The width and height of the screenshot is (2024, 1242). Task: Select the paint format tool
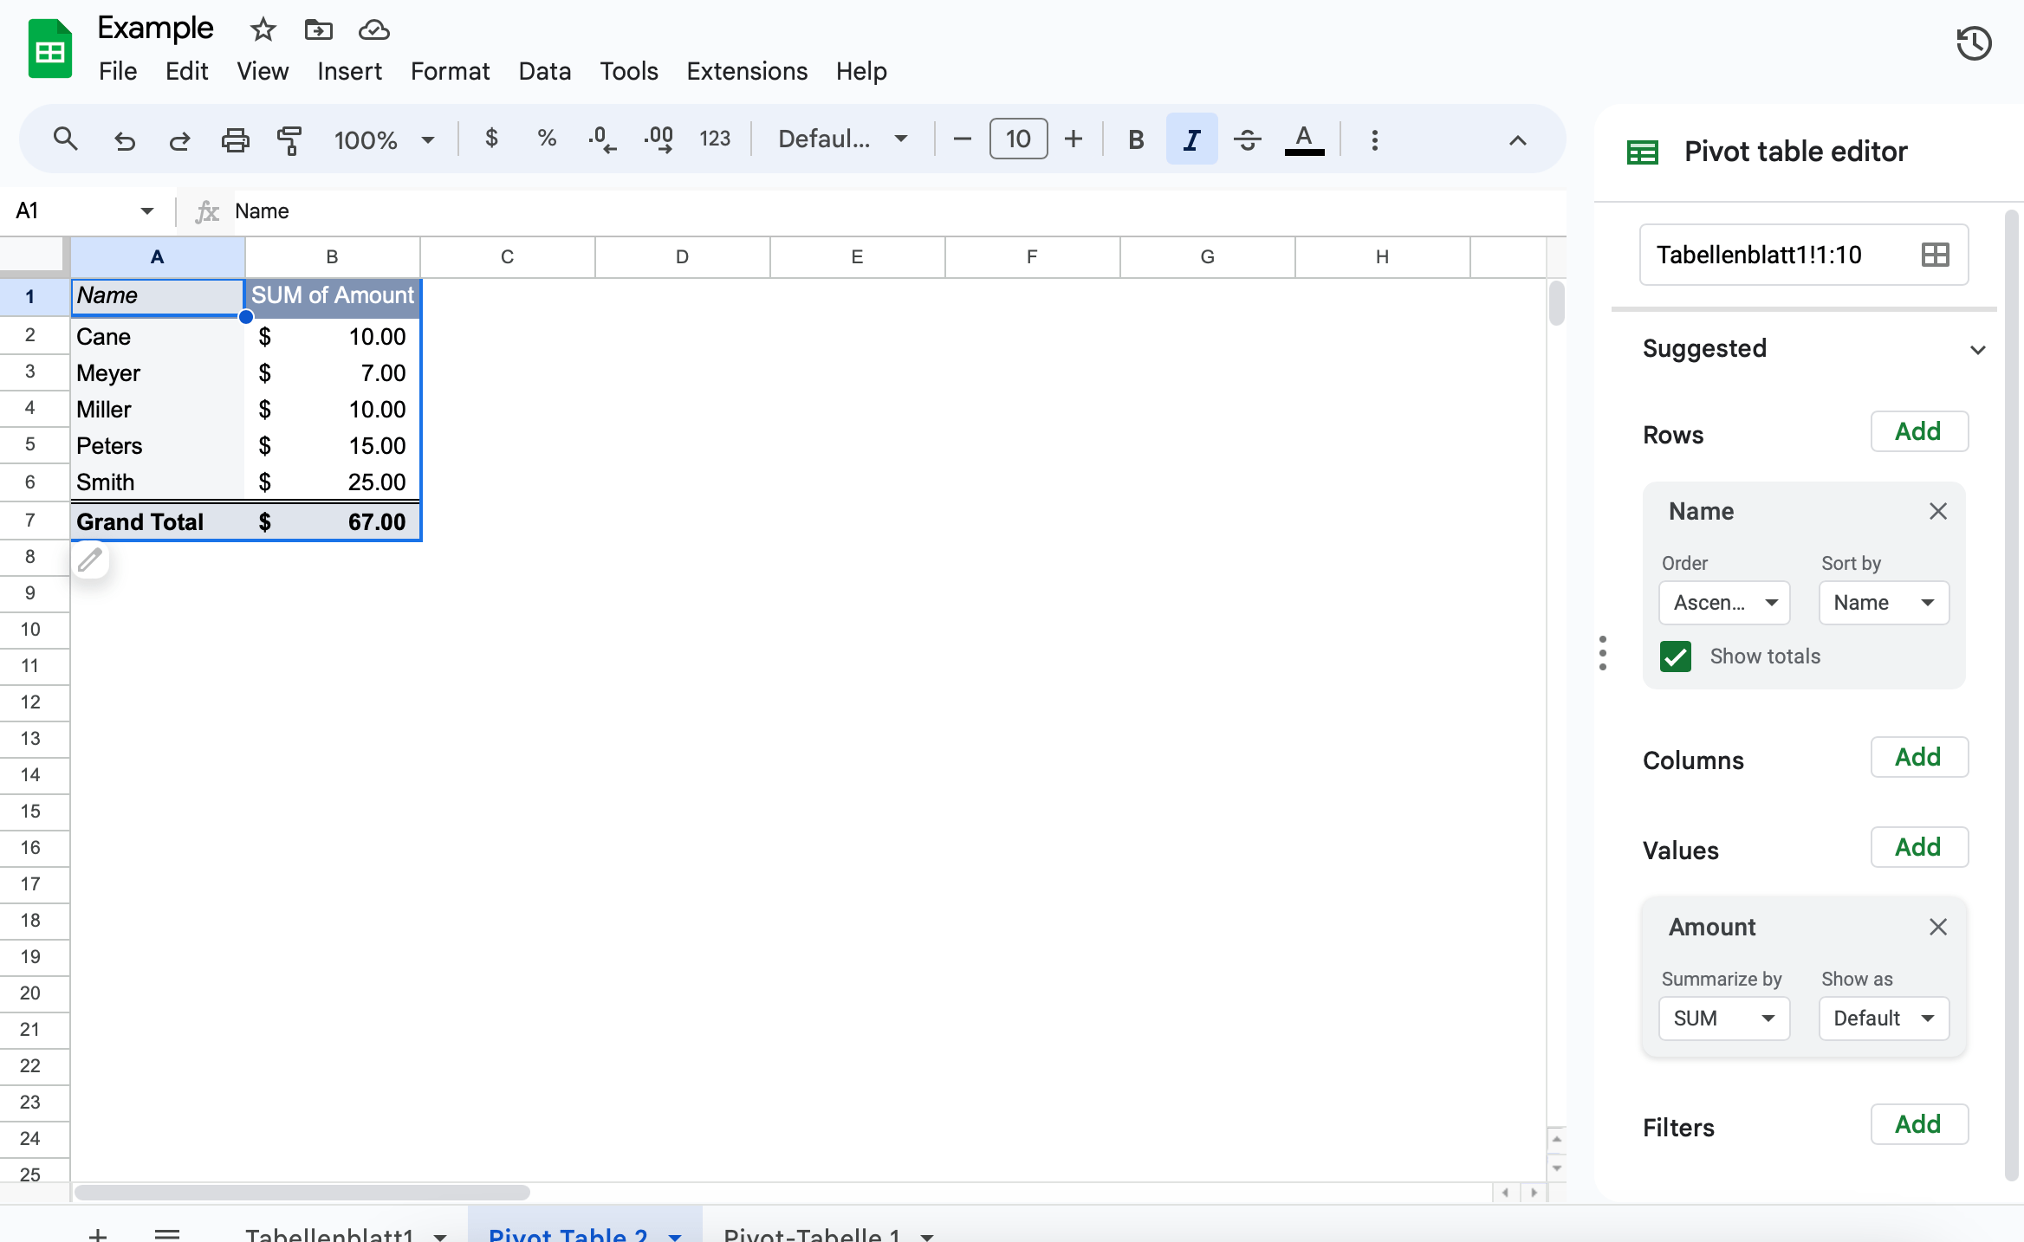tap(289, 139)
